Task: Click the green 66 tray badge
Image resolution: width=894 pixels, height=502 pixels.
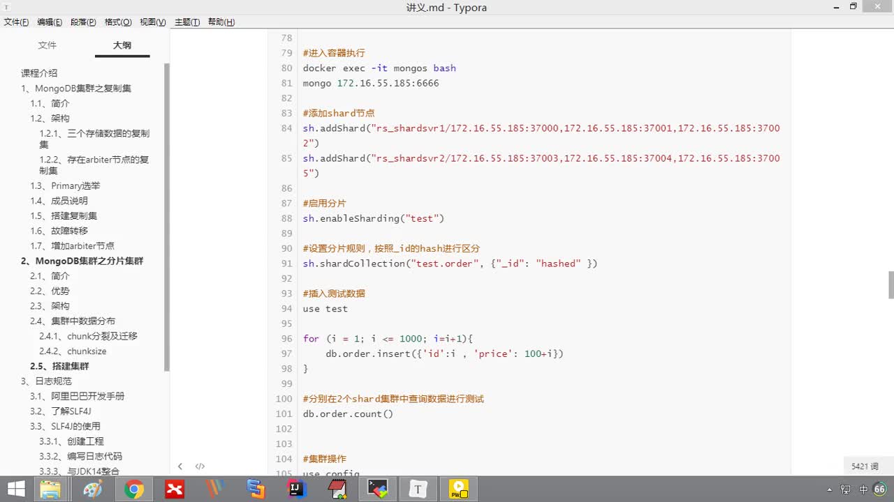Action: tap(879, 489)
